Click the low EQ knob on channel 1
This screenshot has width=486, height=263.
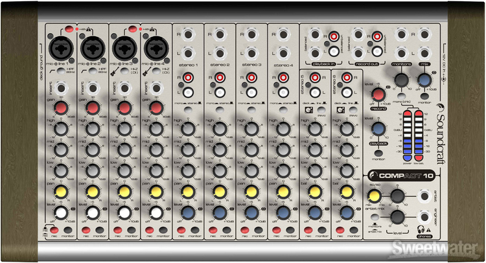(x=61, y=170)
